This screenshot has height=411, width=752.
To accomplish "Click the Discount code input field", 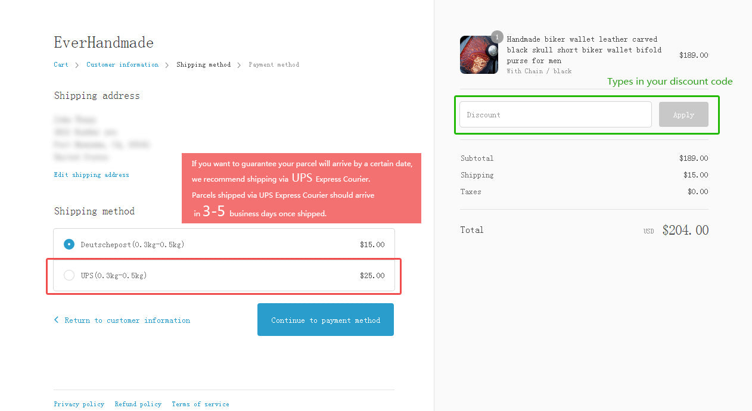I will click(x=555, y=114).
